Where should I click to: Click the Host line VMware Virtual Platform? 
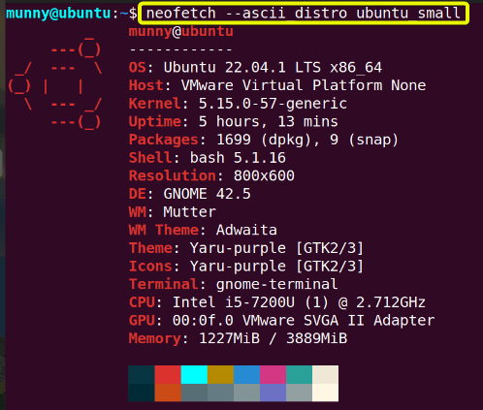(277, 85)
